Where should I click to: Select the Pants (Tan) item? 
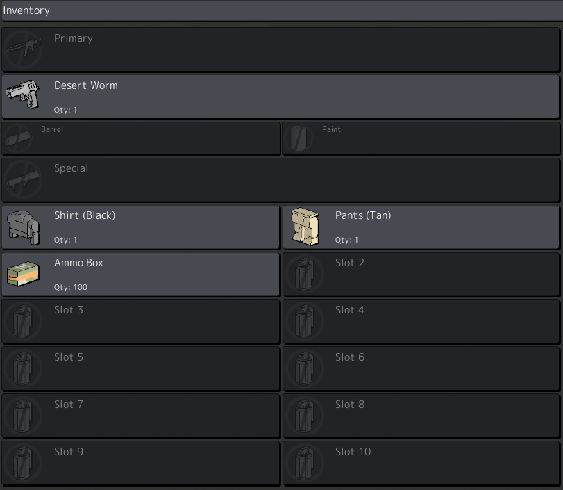click(421, 227)
